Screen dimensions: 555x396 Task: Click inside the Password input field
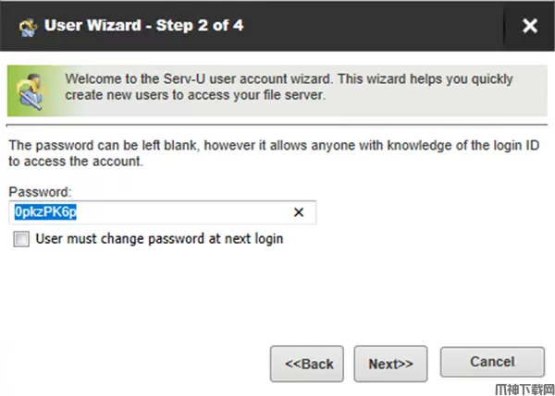[x=185, y=212]
